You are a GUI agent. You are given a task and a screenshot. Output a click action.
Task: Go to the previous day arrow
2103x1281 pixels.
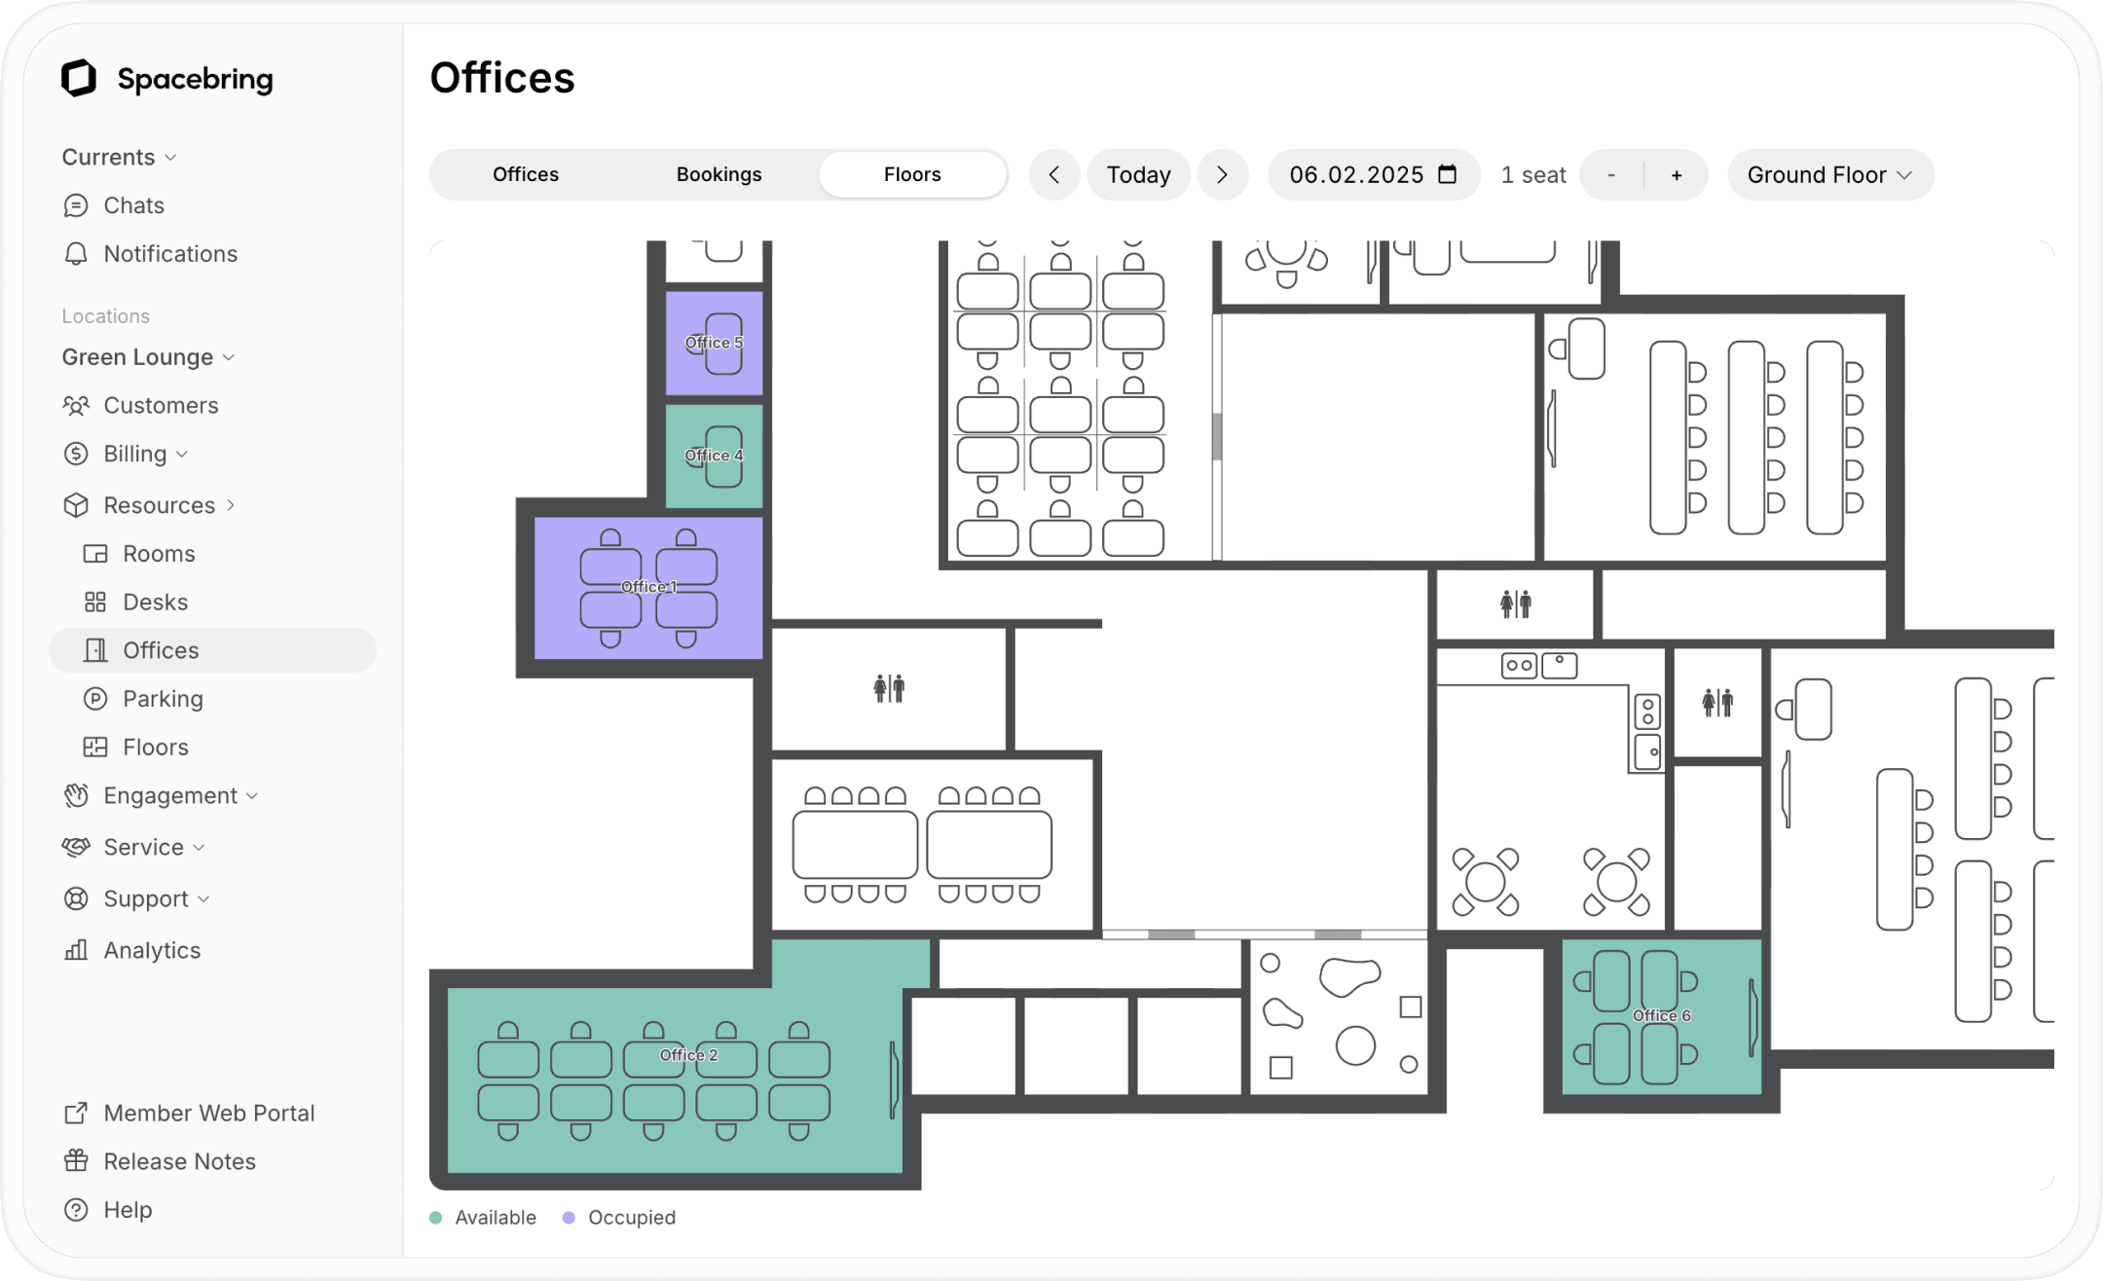1054,175
